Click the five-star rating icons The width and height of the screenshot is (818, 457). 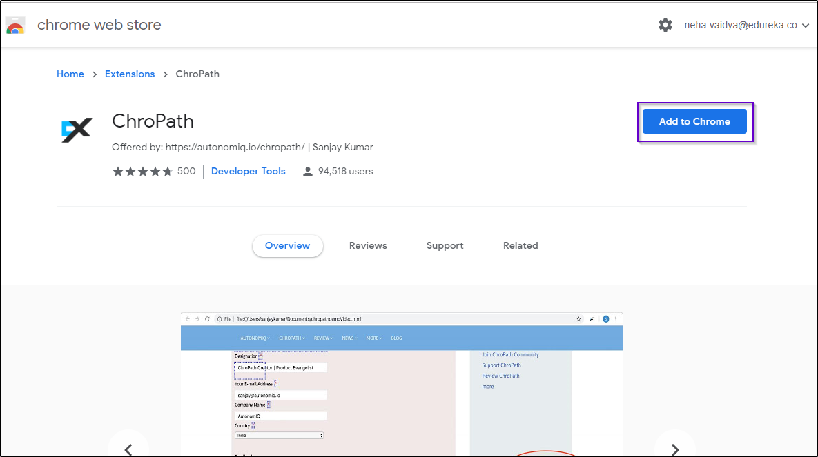pos(142,172)
